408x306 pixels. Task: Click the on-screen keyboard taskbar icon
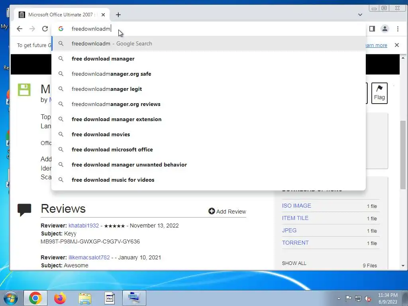pyautogui.click(x=134, y=298)
